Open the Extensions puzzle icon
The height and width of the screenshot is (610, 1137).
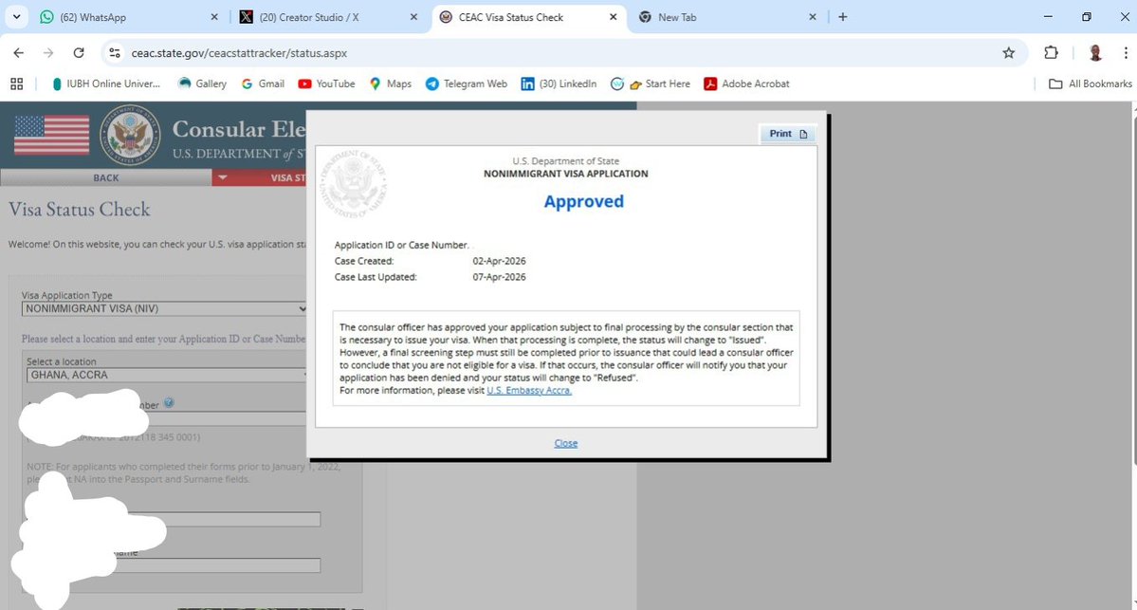[1051, 52]
